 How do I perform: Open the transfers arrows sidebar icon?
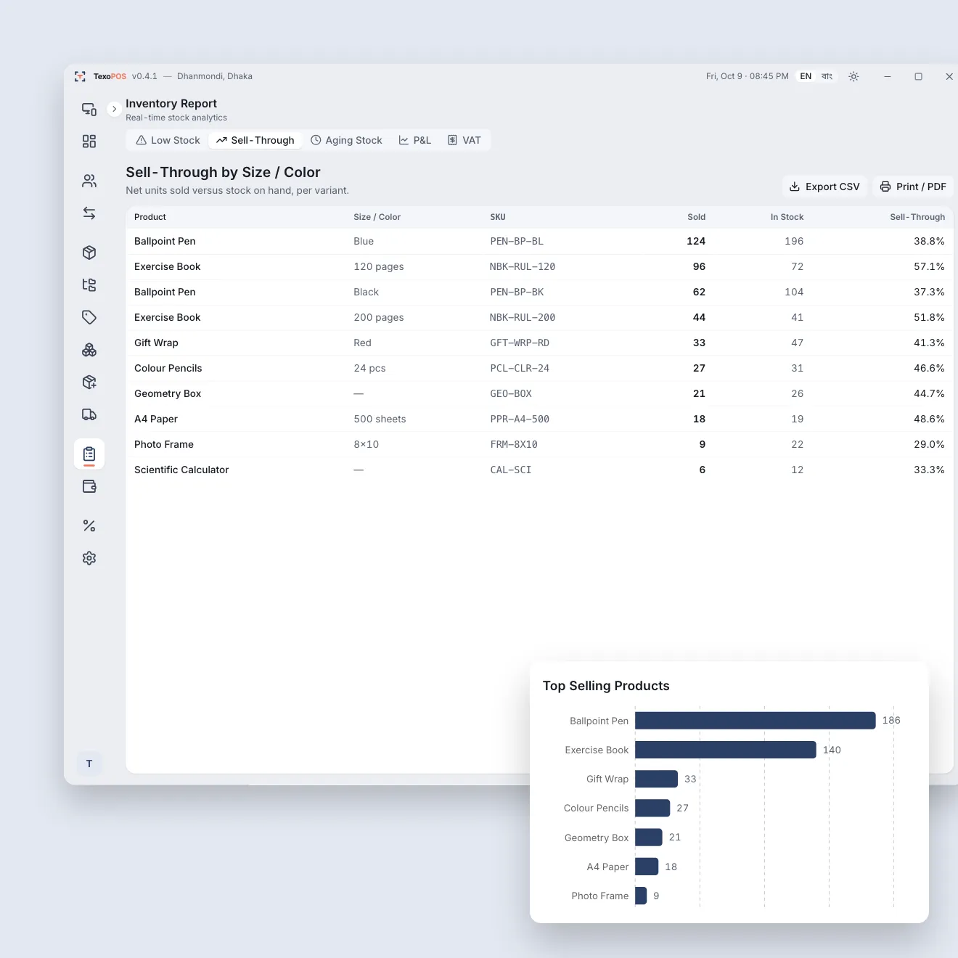point(89,213)
